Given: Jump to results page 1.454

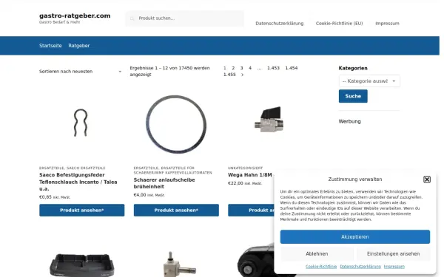Looking at the screenshot, I should click(292, 68).
